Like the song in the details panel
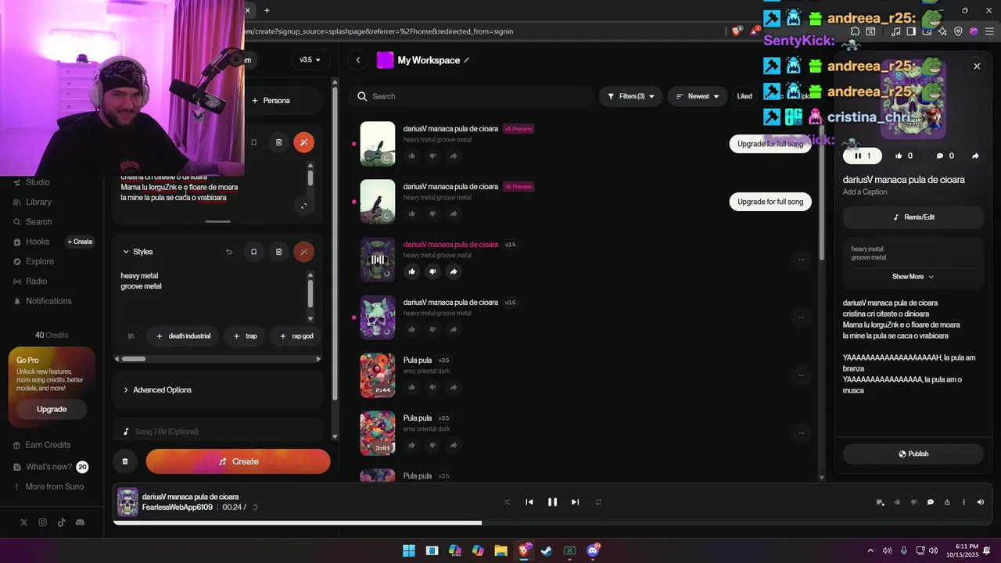This screenshot has width=1001, height=563. pyautogui.click(x=904, y=156)
